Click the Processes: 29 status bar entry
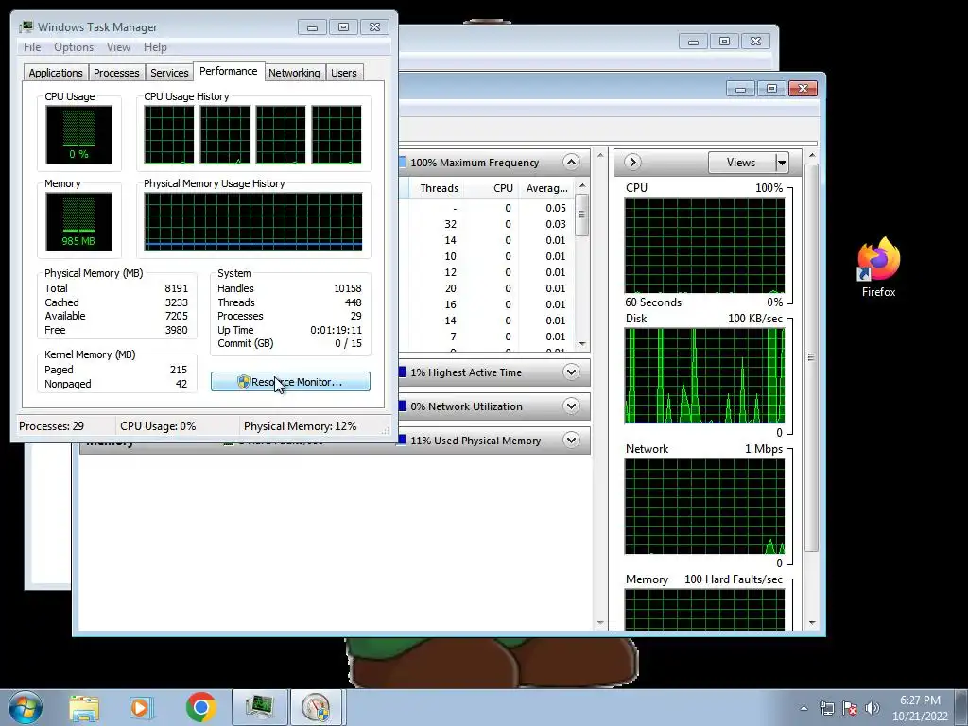This screenshot has height=726, width=968. 51,426
